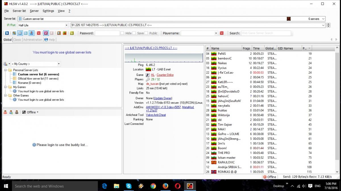Enable the Public checkbox
Image resolution: width=341 pixels, height=191 pixels.
click(x=146, y=33)
